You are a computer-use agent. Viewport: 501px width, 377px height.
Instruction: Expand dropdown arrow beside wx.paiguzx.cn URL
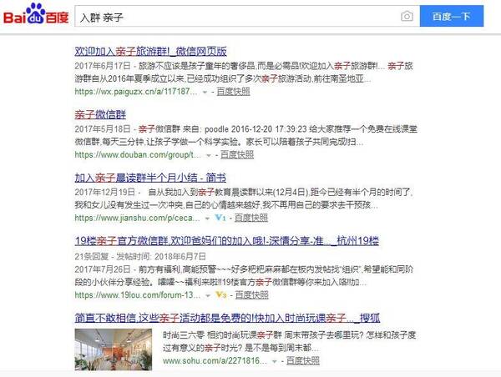(205, 93)
